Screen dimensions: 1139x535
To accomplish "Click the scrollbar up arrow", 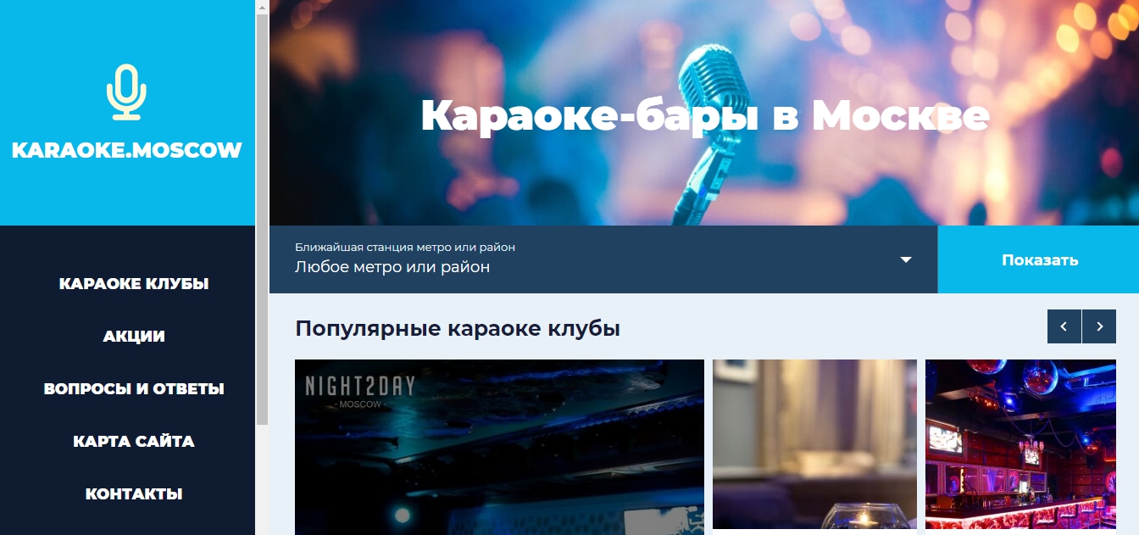I will [262, 6].
